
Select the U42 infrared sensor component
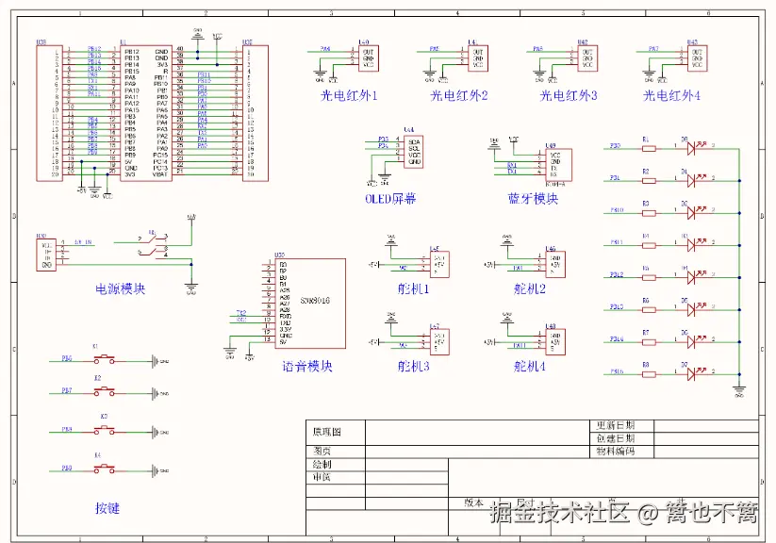587,58
